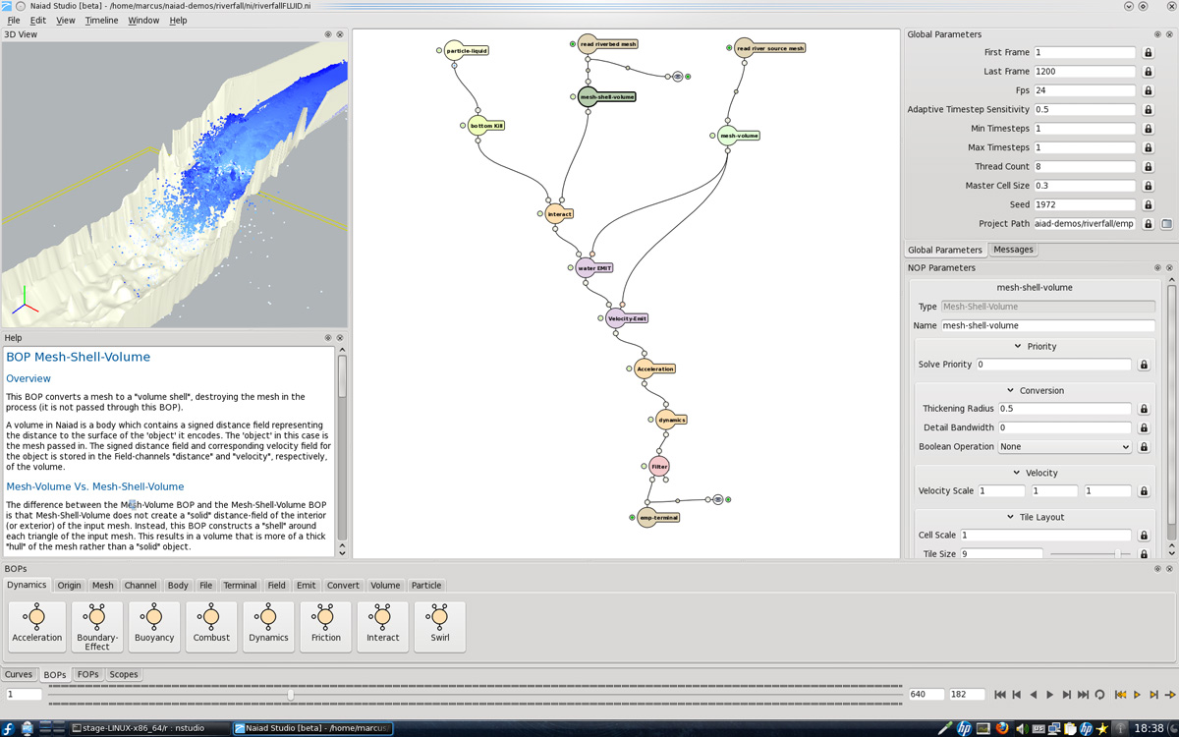
Task: Open the File menu
Action: (x=14, y=20)
